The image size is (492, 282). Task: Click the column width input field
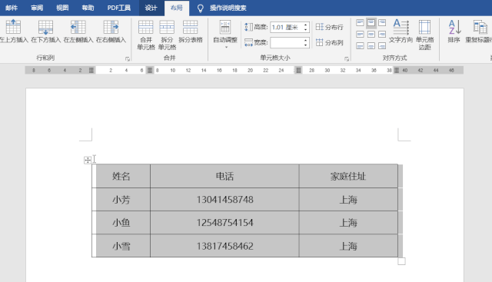click(287, 42)
